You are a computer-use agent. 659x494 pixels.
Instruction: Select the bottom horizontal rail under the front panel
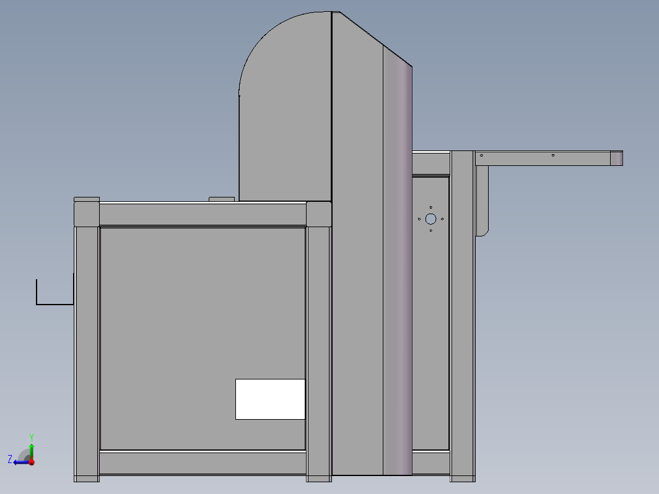click(x=203, y=462)
